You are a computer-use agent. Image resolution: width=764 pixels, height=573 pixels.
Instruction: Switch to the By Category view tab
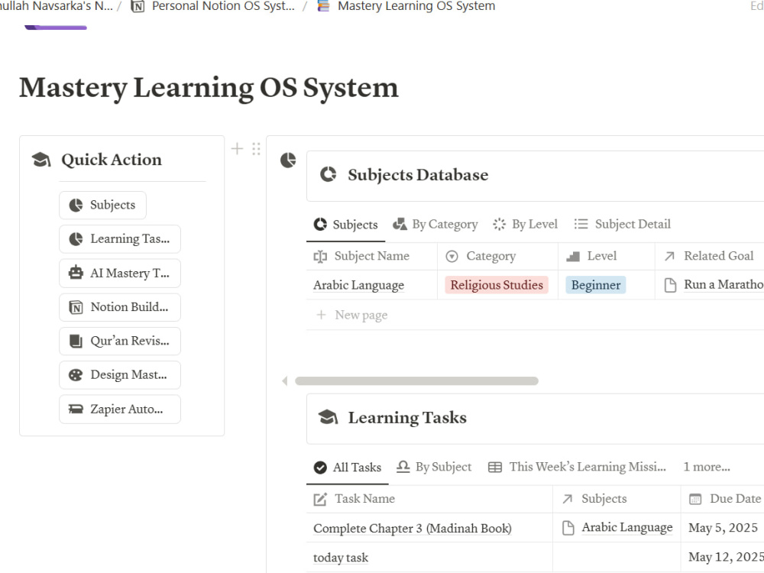click(x=435, y=224)
